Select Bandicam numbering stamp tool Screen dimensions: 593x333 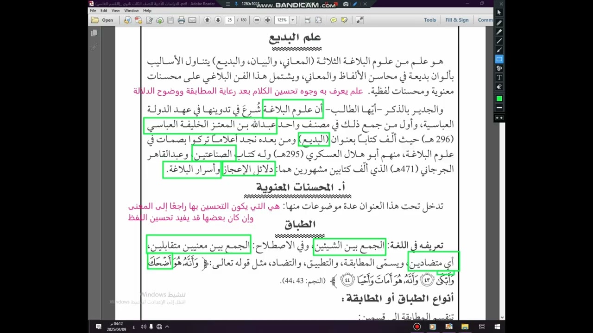[x=499, y=68]
